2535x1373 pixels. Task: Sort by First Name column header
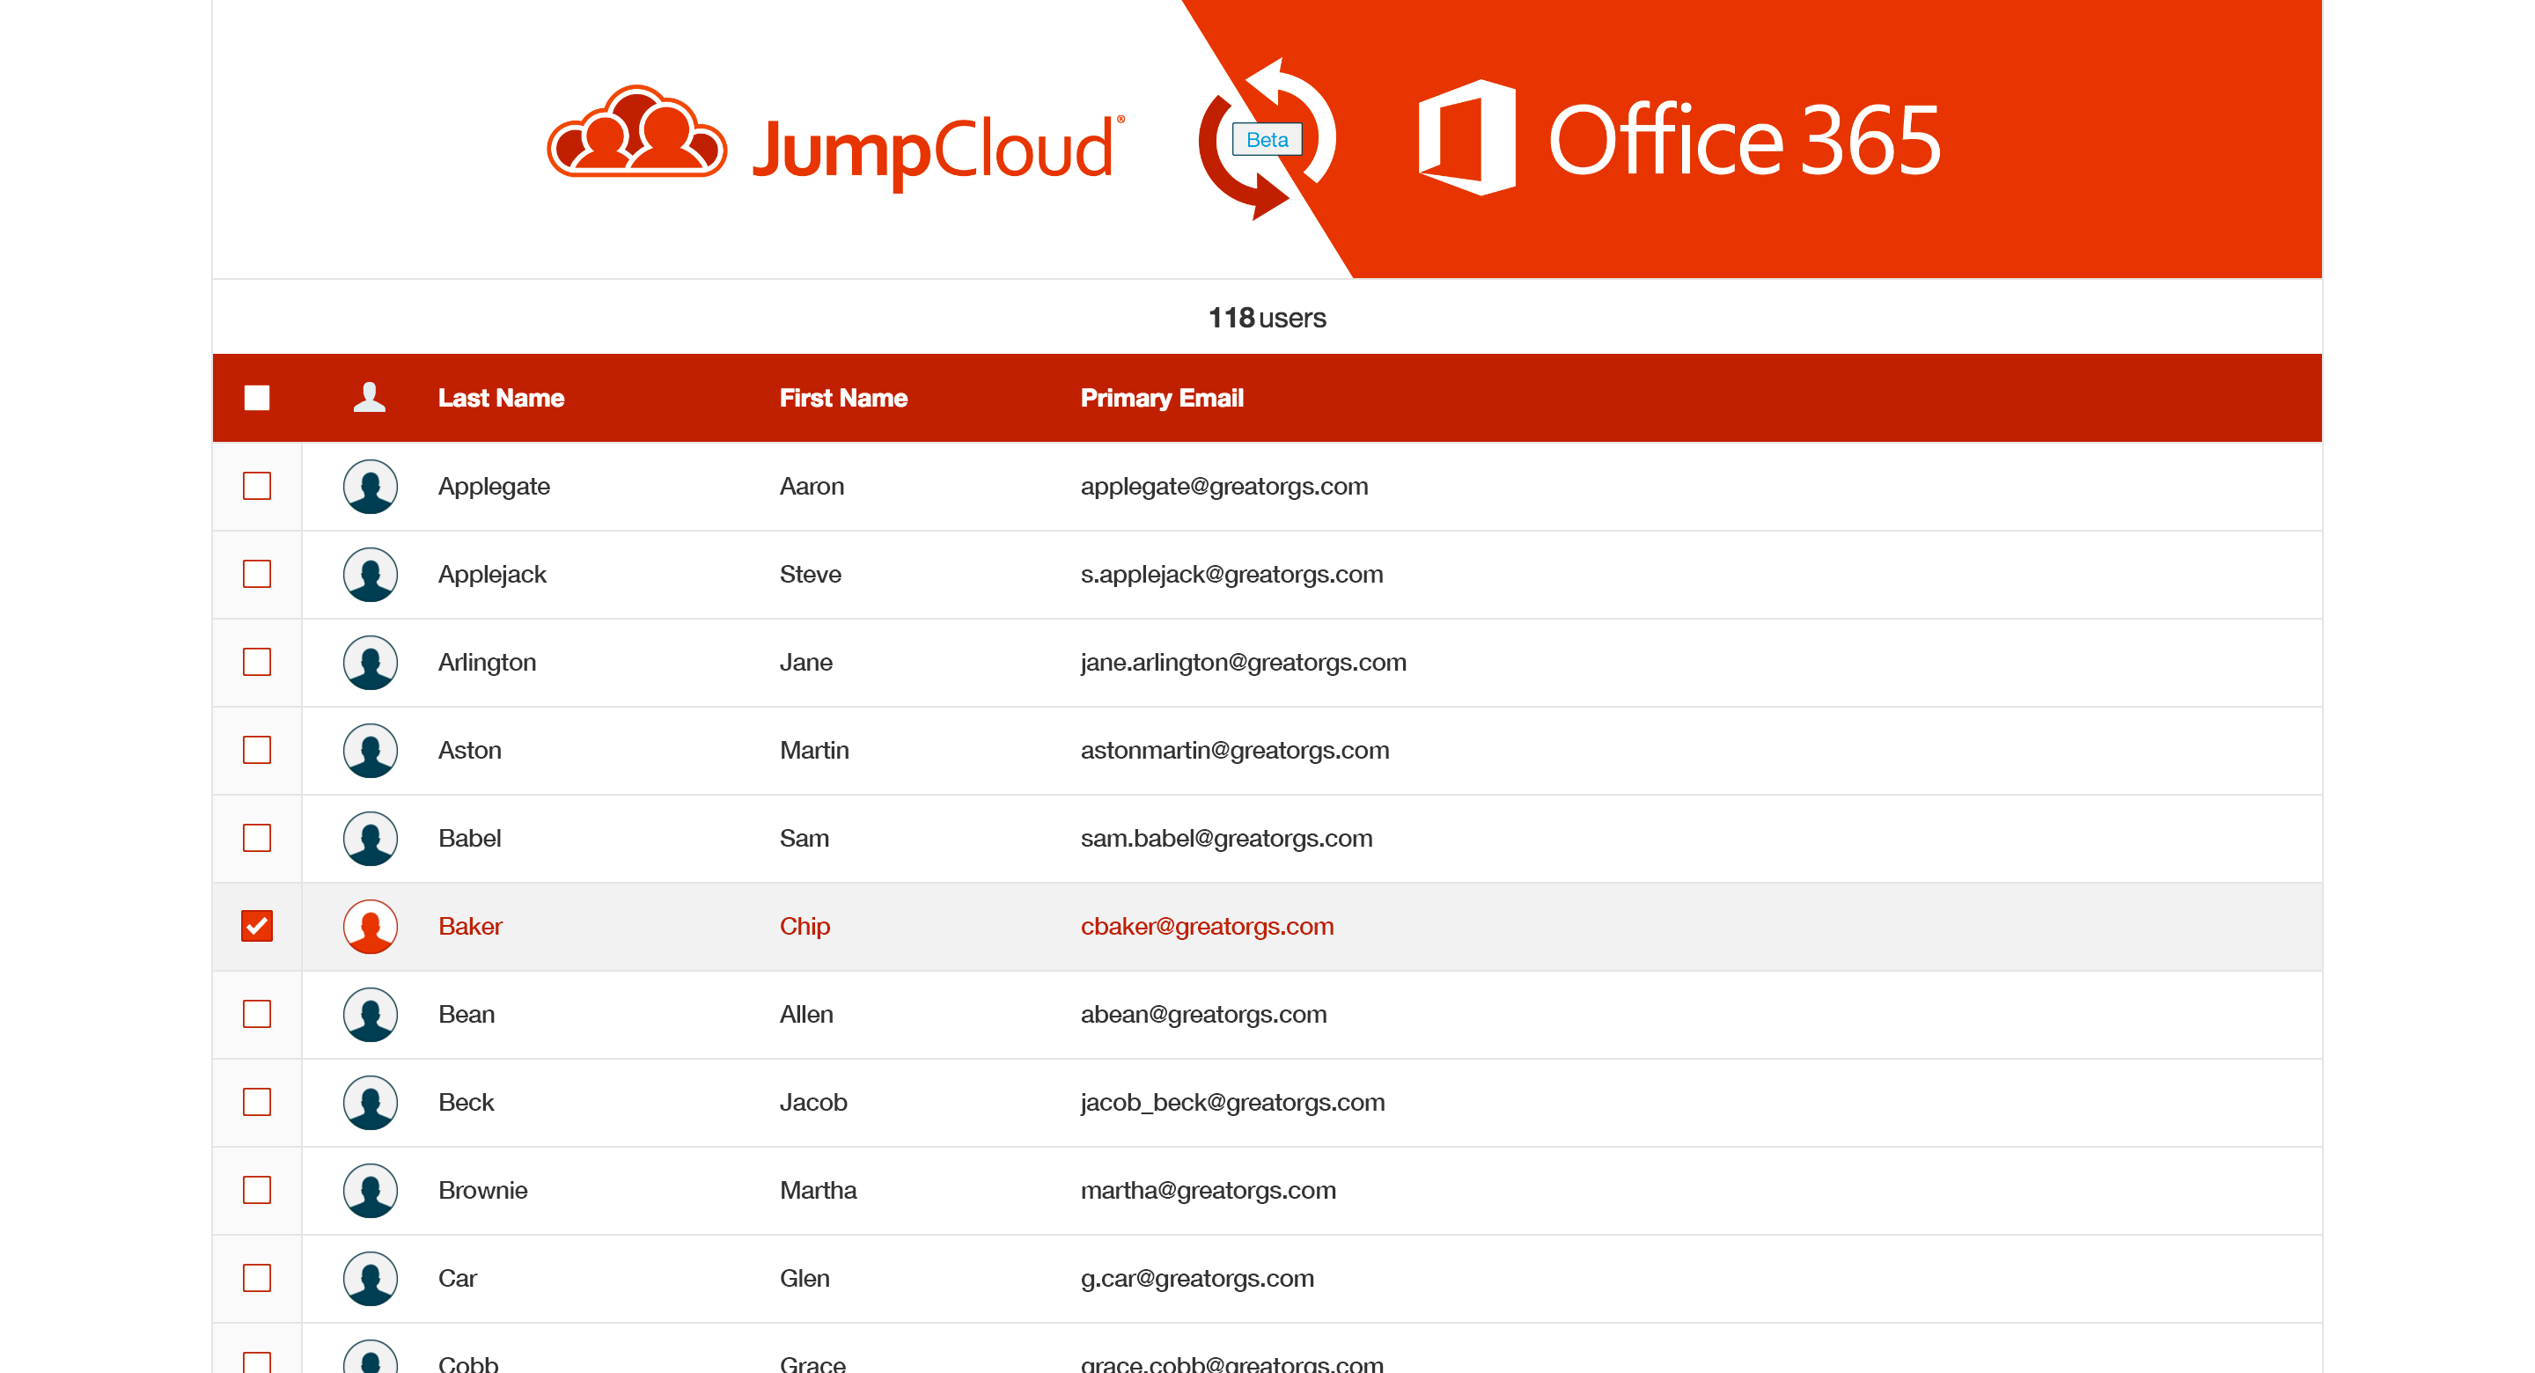tap(843, 398)
